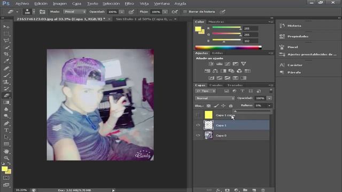This screenshot has width=342, height=192.
Task: Switch to the Trazados tab
Action: [235, 85]
